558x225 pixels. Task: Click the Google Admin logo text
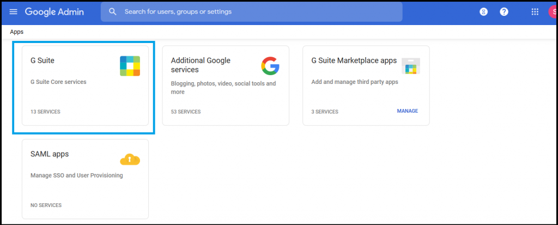(54, 12)
